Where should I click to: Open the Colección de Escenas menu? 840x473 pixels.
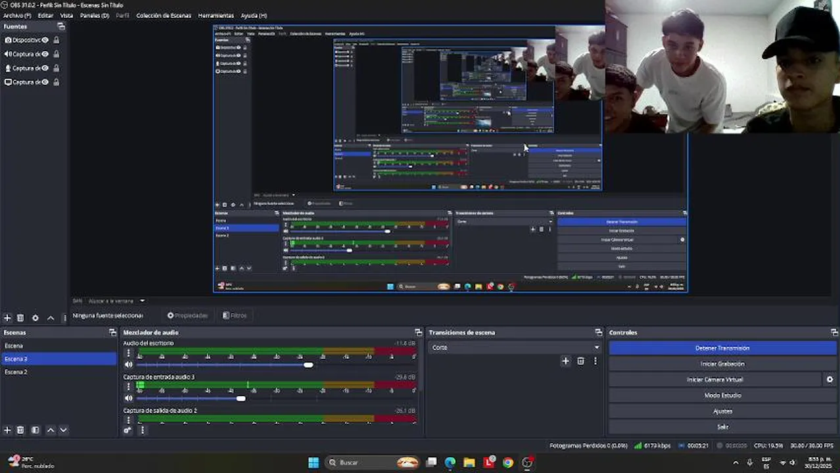[x=164, y=15]
